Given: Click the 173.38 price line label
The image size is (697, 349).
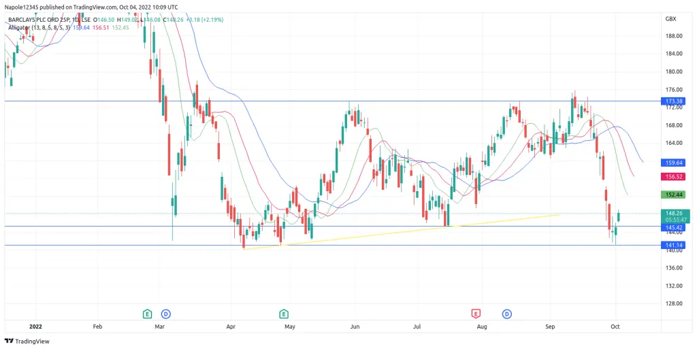Looking at the screenshot, I should 673,101.
